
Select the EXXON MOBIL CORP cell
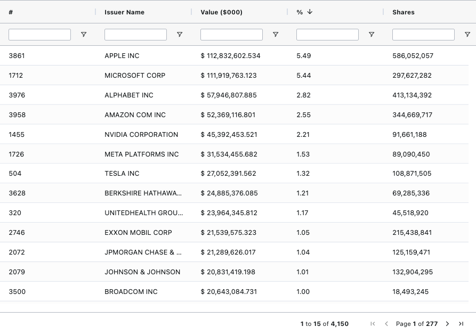[138, 233]
